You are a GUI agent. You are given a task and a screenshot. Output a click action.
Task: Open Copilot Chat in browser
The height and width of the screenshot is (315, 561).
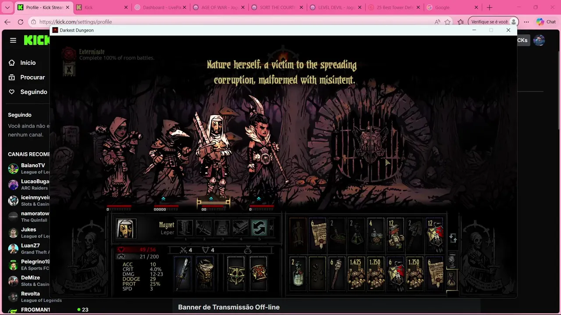coord(546,22)
